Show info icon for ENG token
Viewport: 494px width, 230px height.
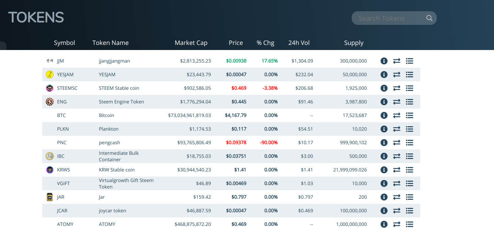point(384,102)
